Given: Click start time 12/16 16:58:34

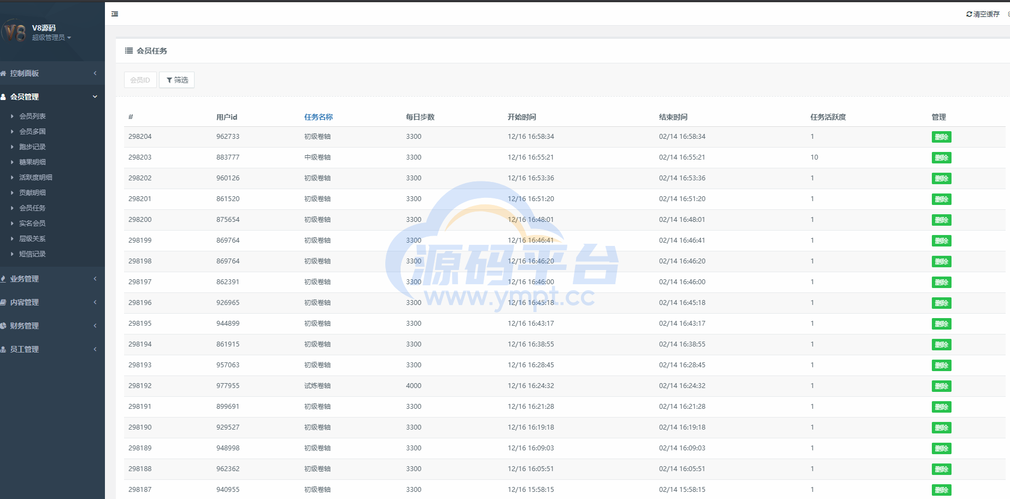Looking at the screenshot, I should [x=531, y=137].
